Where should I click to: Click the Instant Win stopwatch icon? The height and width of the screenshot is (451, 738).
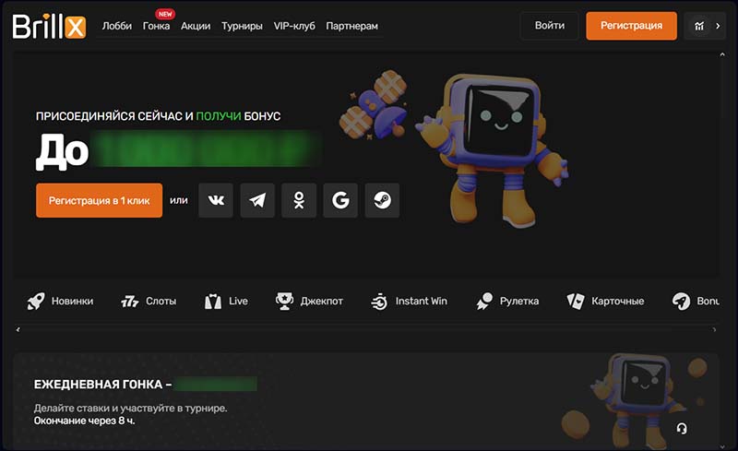coord(379,302)
